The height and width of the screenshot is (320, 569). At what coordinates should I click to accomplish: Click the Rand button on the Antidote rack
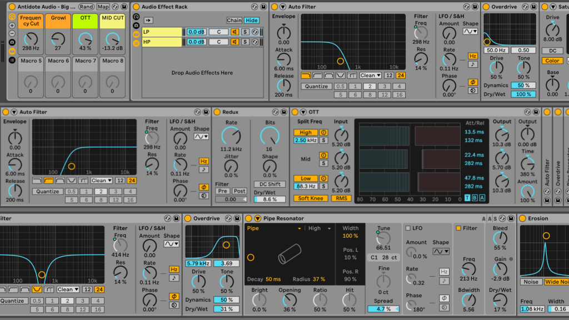coord(86,7)
